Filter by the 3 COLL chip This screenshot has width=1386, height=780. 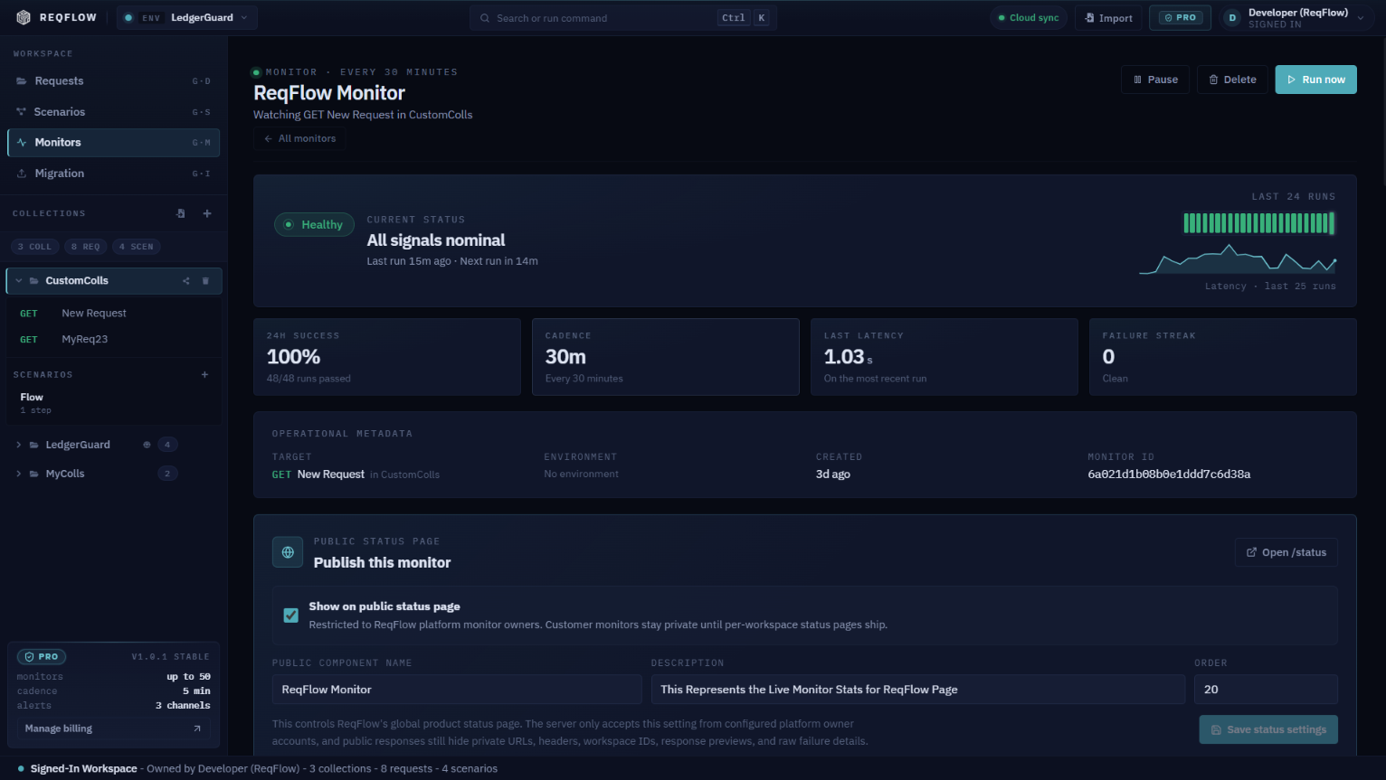35,247
